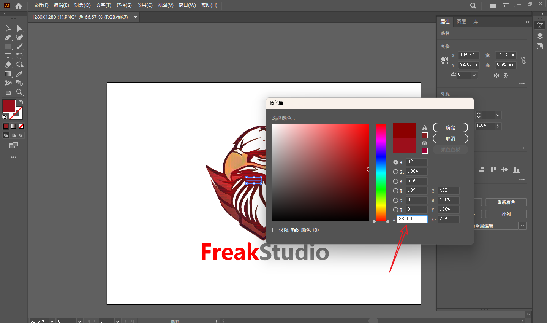This screenshot has height=323, width=547.
Task: Flip selection vertically in Transform section
Action: [506, 75]
